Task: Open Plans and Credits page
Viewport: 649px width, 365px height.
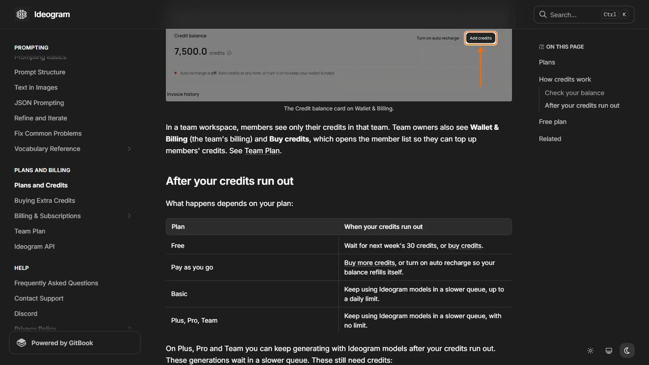Action: click(x=41, y=185)
